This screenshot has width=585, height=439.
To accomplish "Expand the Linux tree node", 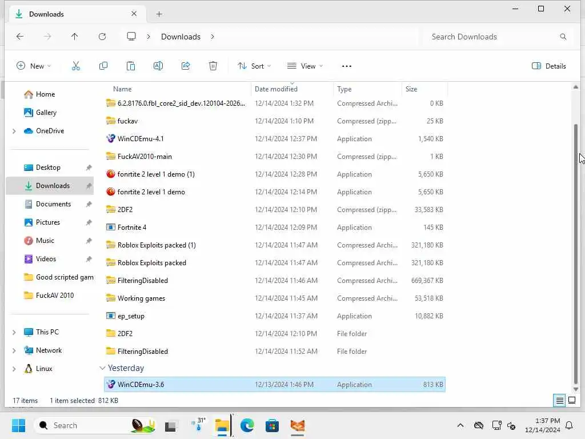I will (14, 369).
